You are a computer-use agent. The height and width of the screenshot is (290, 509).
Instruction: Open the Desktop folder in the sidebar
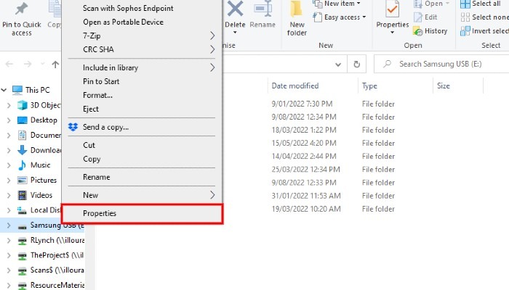37,120
